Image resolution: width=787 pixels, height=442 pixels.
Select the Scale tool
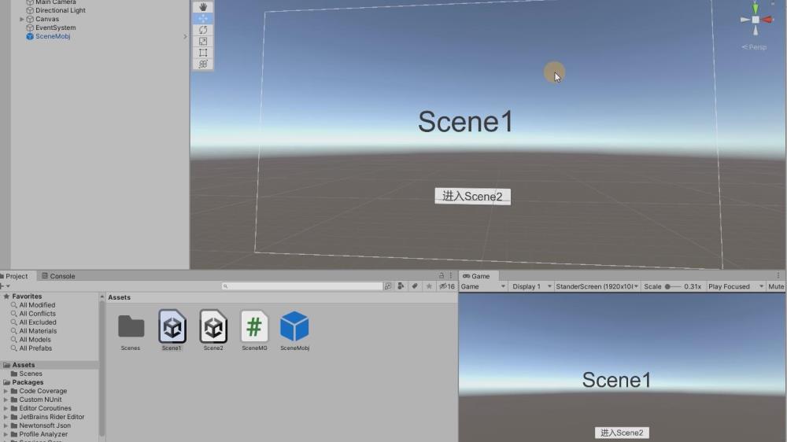pos(203,41)
